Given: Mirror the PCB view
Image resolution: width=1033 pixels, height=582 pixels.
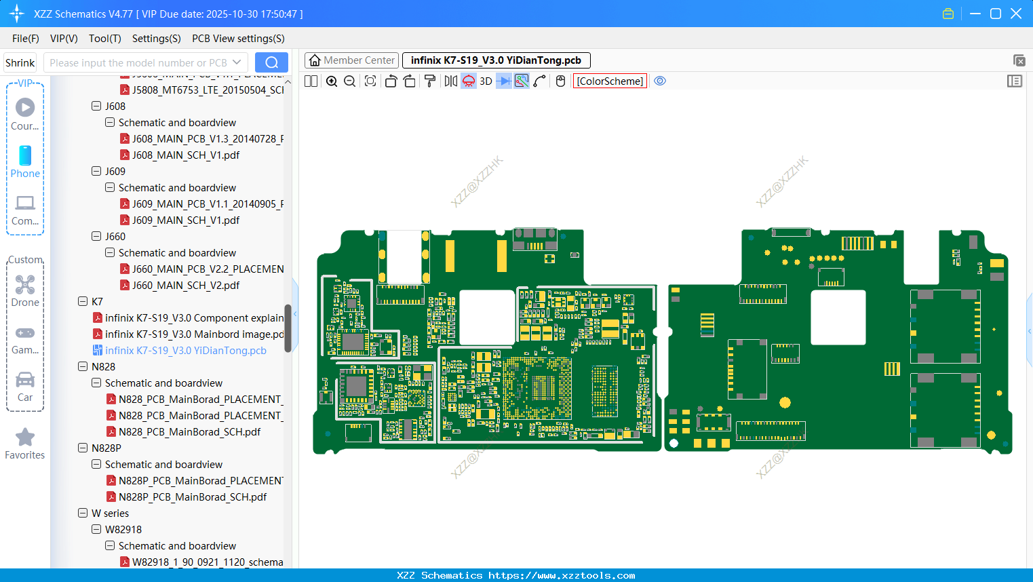Looking at the screenshot, I should tap(450, 81).
